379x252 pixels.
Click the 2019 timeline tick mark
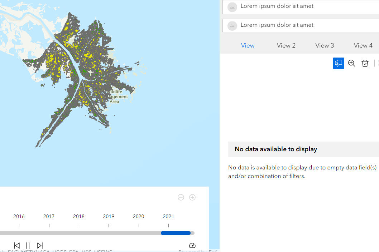coord(109,226)
